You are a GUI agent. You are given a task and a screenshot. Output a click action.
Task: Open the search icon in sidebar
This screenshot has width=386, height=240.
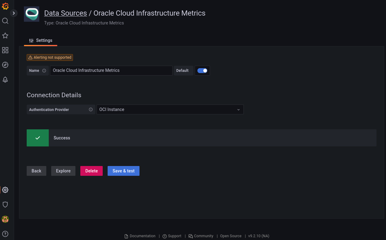(5, 21)
